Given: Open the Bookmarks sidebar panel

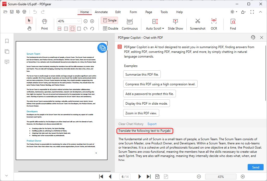Looking at the screenshot, I should (7, 41).
